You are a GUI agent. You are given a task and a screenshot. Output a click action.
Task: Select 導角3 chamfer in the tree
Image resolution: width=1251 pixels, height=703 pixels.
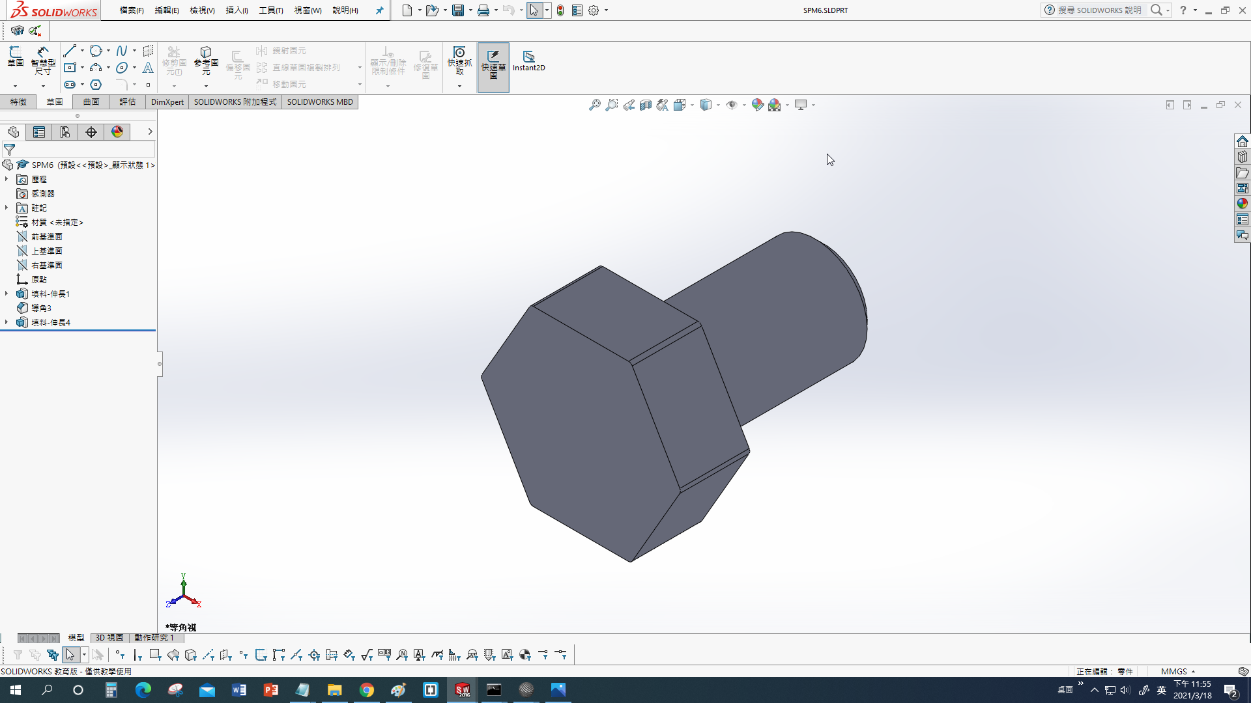pos(41,308)
